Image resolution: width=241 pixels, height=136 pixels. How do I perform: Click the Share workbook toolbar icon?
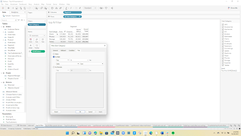click(x=112, y=8)
